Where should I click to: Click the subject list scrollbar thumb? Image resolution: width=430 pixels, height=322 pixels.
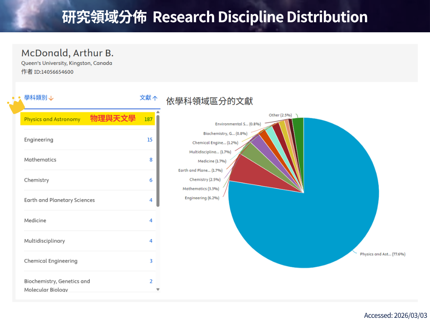tap(158, 160)
